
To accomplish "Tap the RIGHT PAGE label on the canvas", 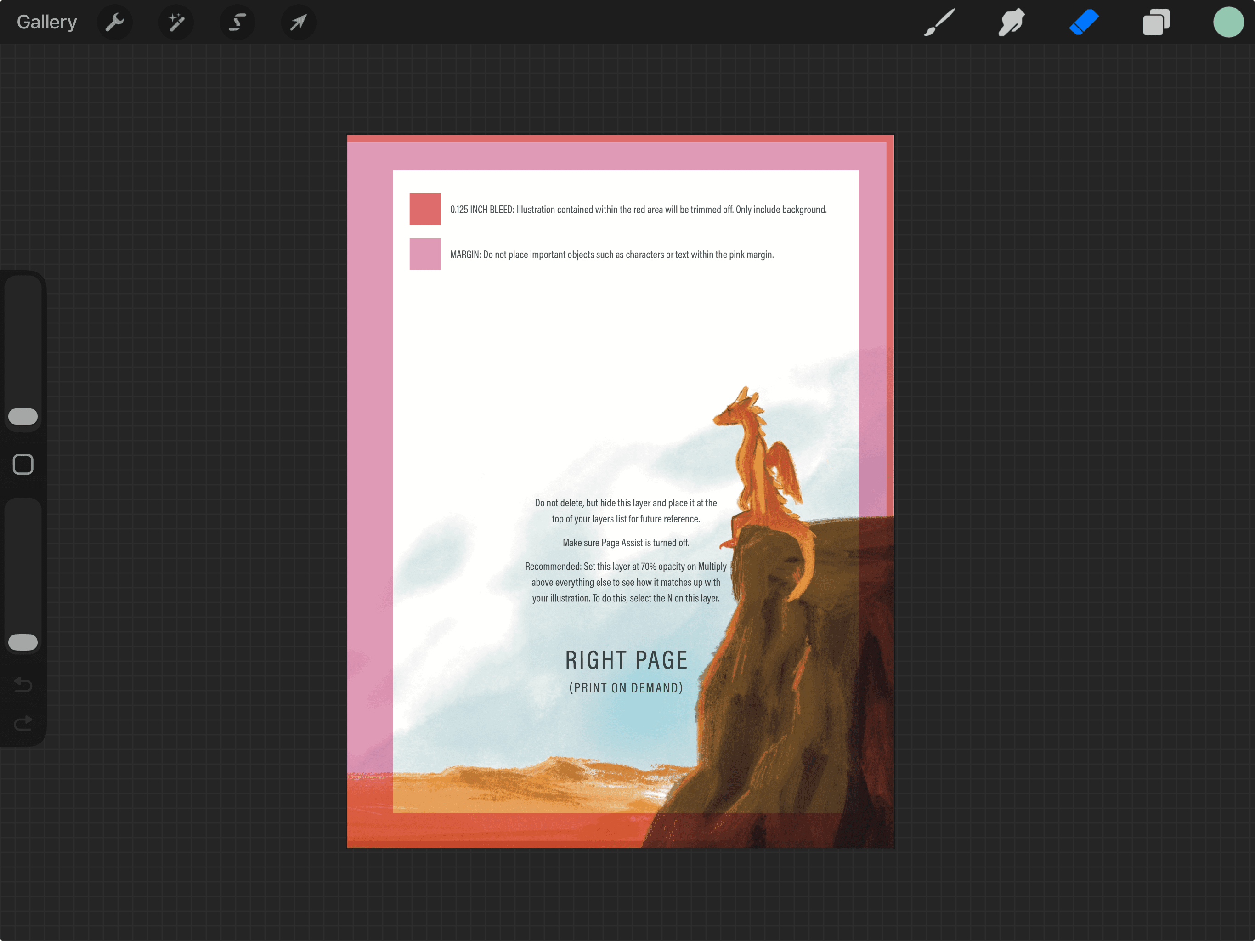I will coord(626,659).
